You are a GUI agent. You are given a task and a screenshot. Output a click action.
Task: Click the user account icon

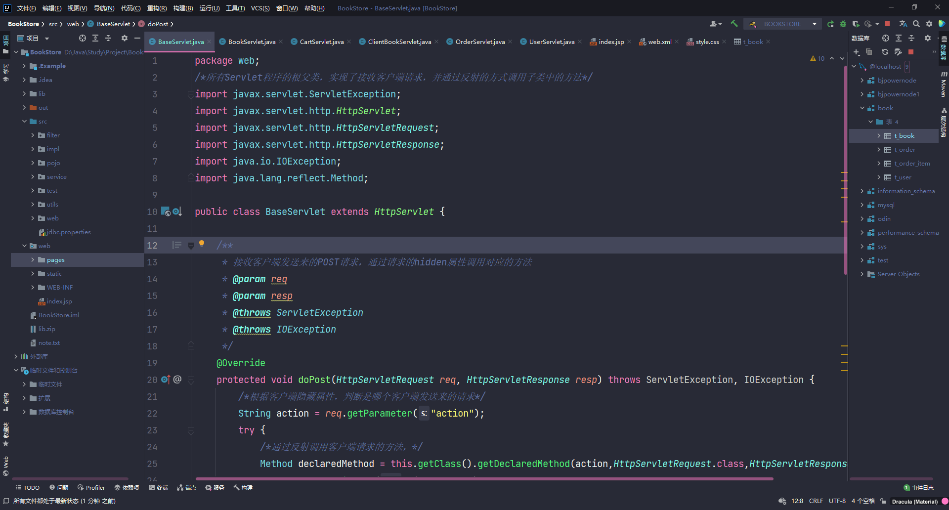point(715,24)
